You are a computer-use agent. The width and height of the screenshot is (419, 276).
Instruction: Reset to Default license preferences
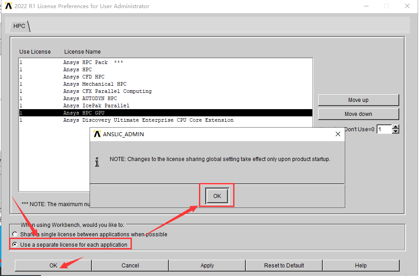284,266
